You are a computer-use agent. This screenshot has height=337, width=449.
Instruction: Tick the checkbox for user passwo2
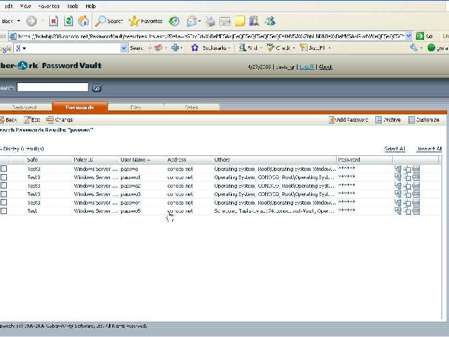[4, 186]
